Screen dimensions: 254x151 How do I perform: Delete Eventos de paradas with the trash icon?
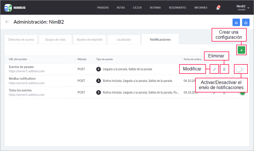(x=224, y=69)
